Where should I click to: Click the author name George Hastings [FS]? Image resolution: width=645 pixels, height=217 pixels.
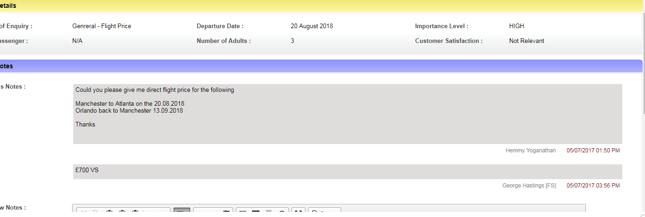pyautogui.click(x=529, y=186)
